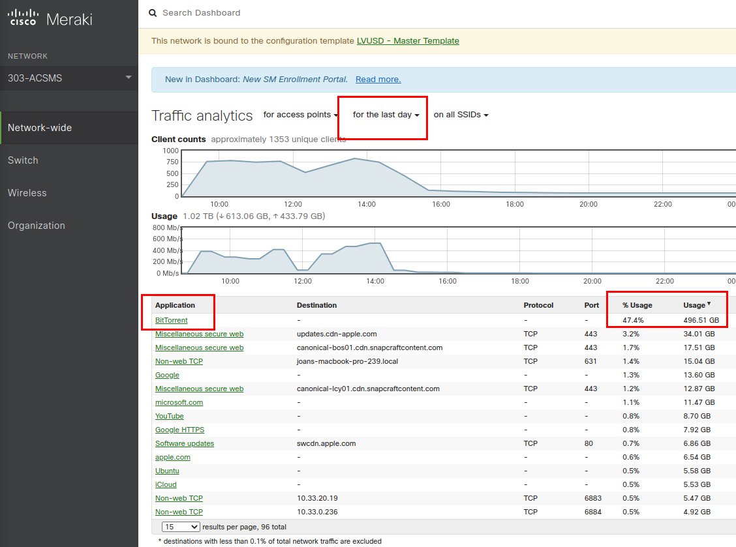Open Miscellaneous secure web for updates.cdn-apple.com
The width and height of the screenshot is (736, 547).
[199, 334]
